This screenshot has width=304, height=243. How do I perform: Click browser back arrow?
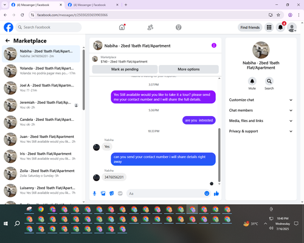click(5, 15)
